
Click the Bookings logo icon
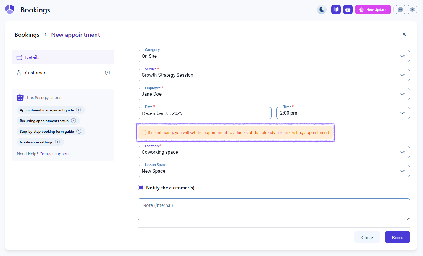pos(10,9)
